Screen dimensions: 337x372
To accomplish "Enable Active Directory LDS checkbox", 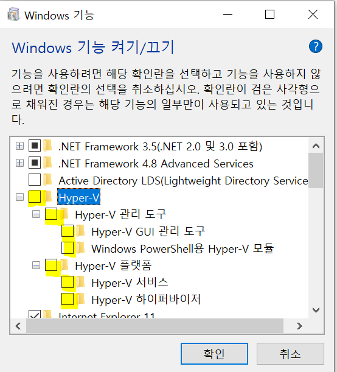I will [35, 180].
